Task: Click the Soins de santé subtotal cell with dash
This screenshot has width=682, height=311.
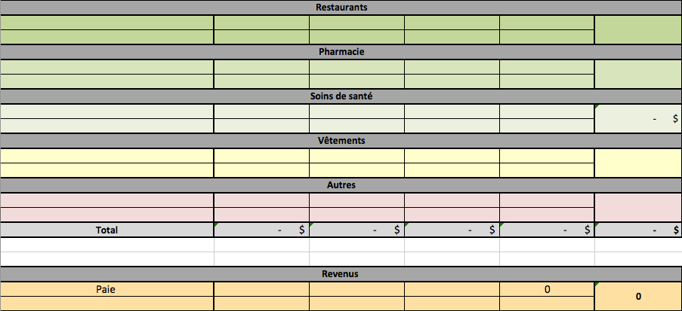Action: 637,119
